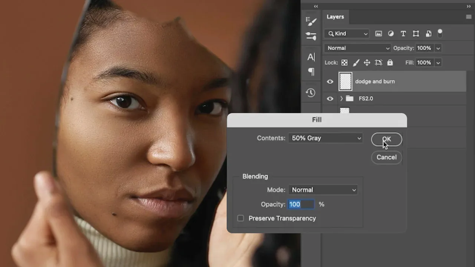This screenshot has height=267, width=475.
Task: Turn off the layer filtering switch
Action: tap(440, 33)
